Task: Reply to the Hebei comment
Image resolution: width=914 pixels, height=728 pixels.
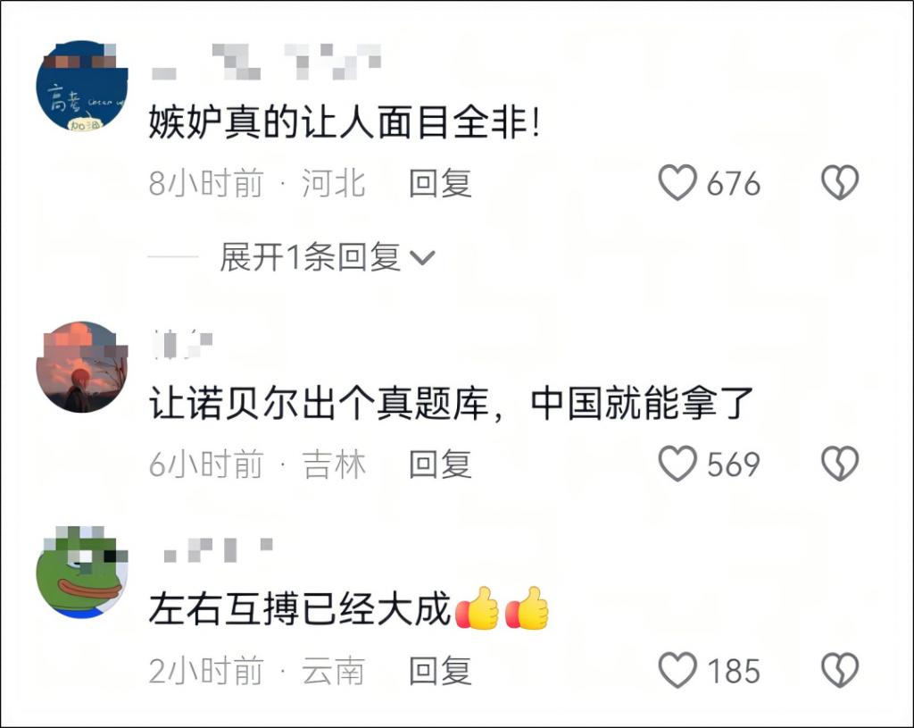Action: 440,183
